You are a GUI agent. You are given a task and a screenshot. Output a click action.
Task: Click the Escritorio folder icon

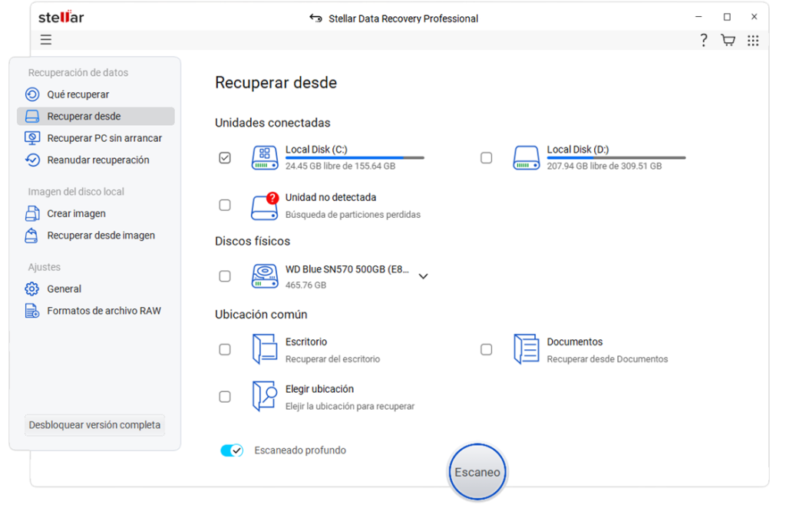click(265, 349)
